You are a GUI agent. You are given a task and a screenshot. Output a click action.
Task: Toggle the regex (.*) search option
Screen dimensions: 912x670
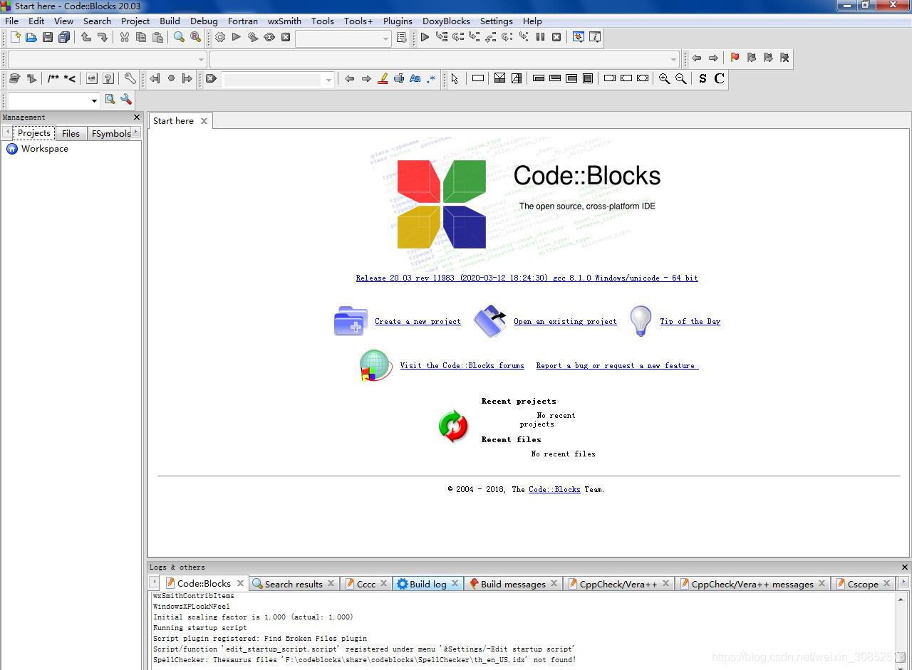(431, 78)
